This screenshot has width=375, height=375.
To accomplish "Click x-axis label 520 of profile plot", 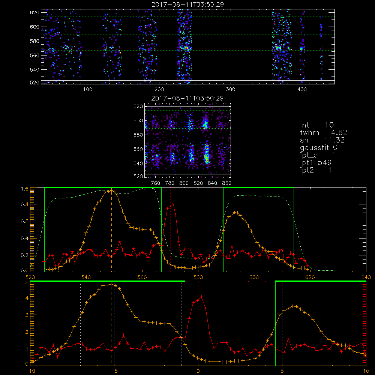I will 30,277.
